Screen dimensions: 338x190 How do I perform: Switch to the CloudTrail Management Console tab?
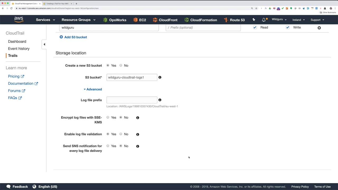pyautogui.click(x=26, y=4)
